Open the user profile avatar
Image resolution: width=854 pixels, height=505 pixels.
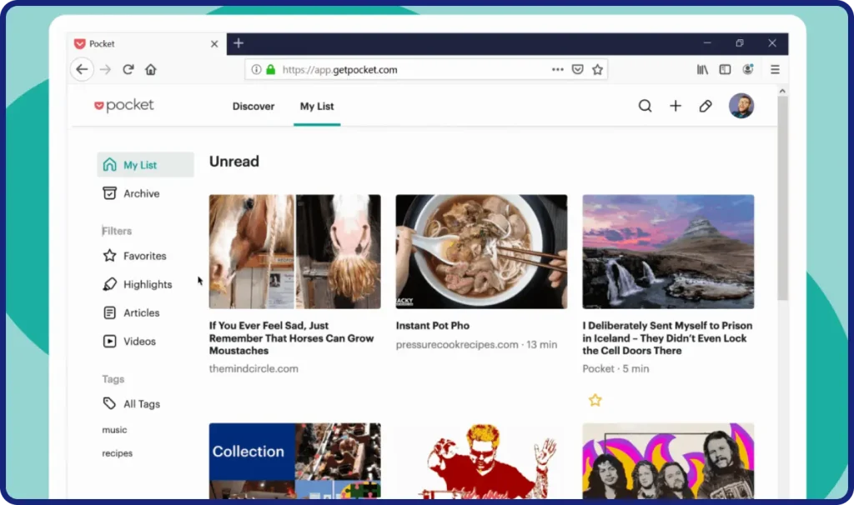coord(741,106)
